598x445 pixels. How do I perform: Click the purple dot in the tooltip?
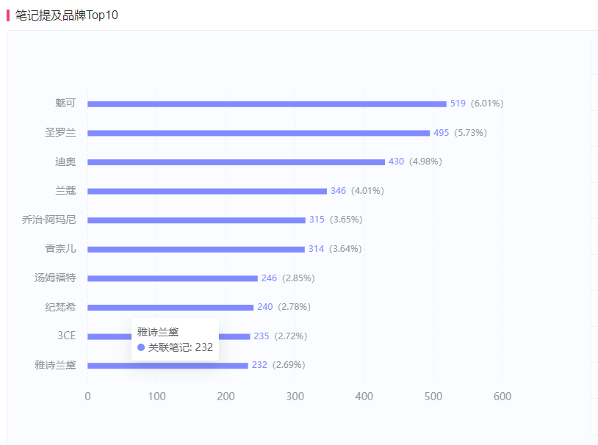(x=141, y=347)
